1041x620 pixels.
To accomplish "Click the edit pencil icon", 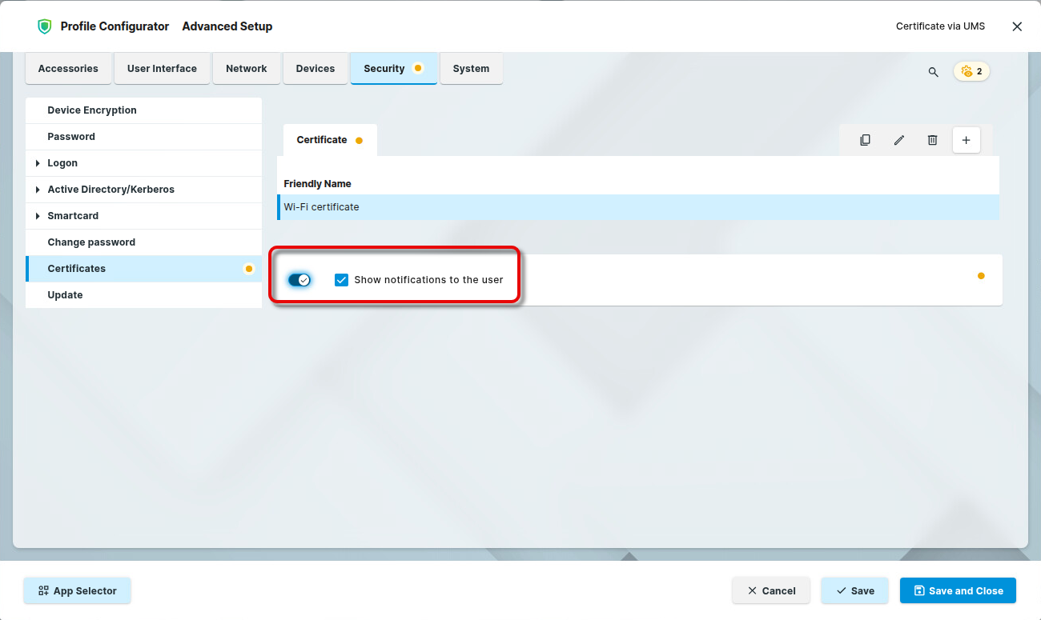I will click(x=898, y=140).
